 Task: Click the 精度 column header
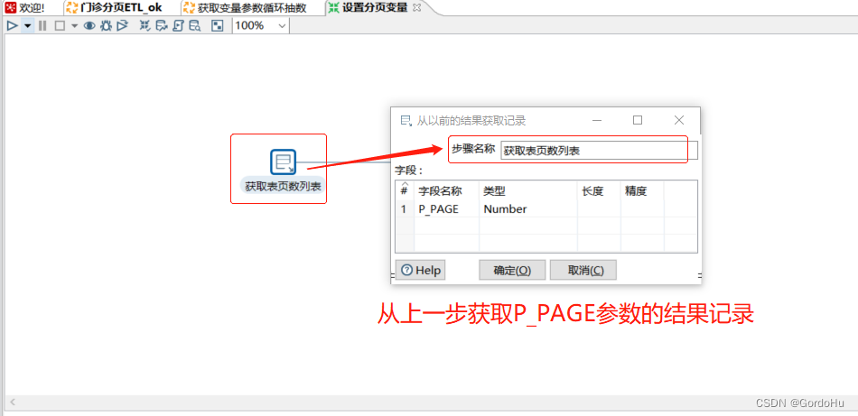(x=642, y=191)
